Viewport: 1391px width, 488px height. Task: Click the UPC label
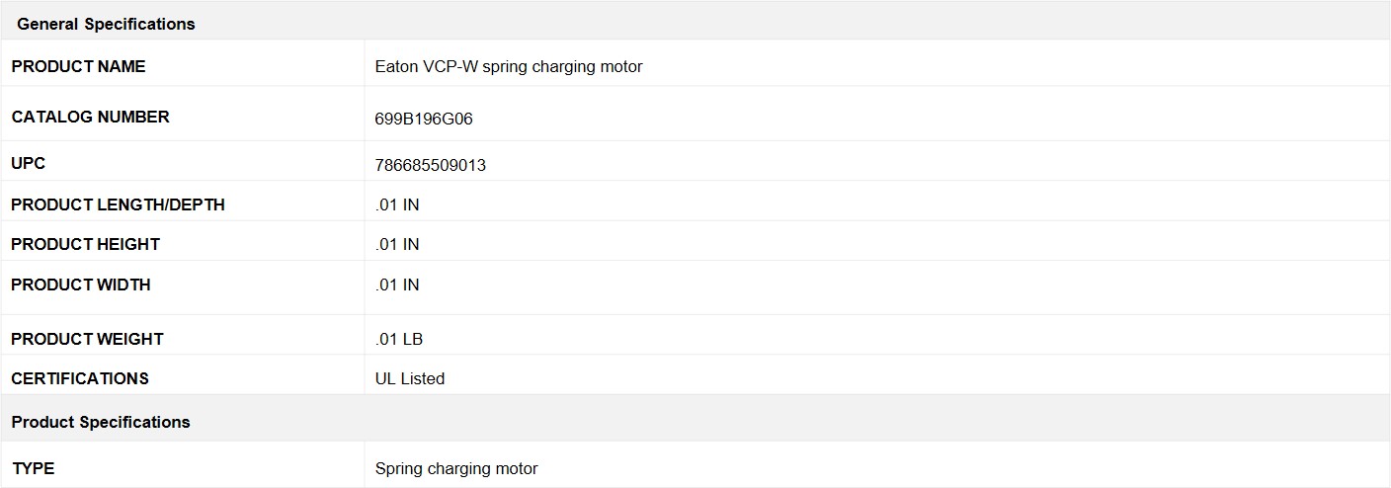[29, 163]
